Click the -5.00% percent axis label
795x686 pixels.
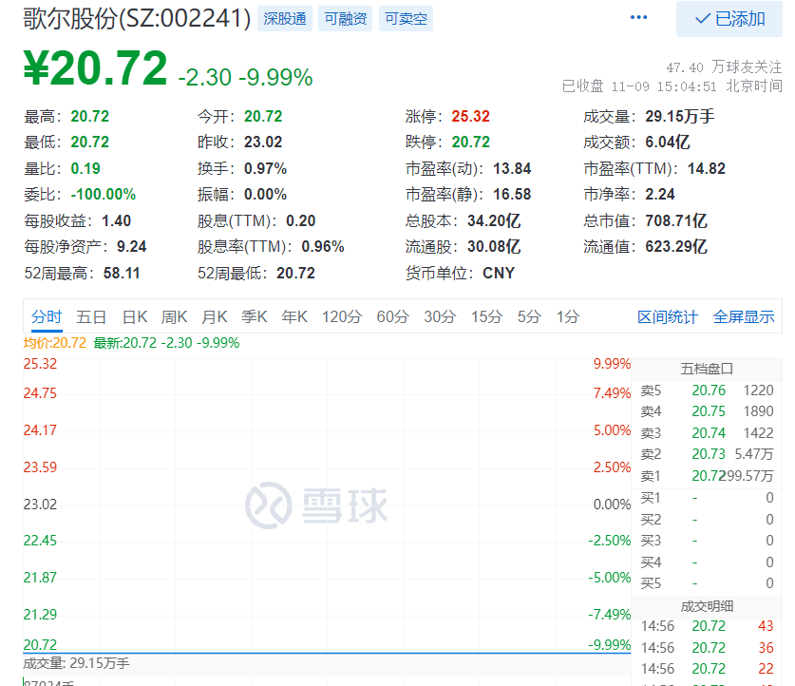[610, 578]
